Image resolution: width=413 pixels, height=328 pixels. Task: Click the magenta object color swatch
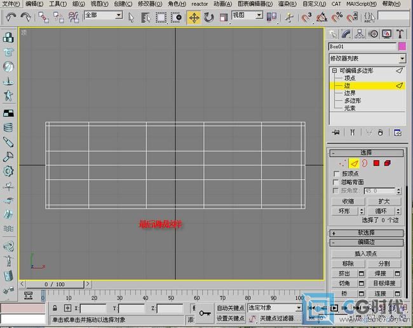(x=402, y=46)
